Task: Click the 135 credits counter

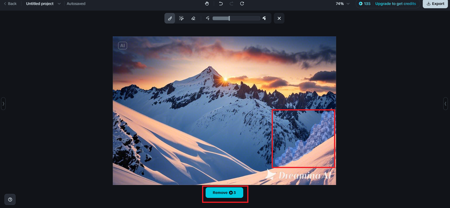Action: coord(365,4)
